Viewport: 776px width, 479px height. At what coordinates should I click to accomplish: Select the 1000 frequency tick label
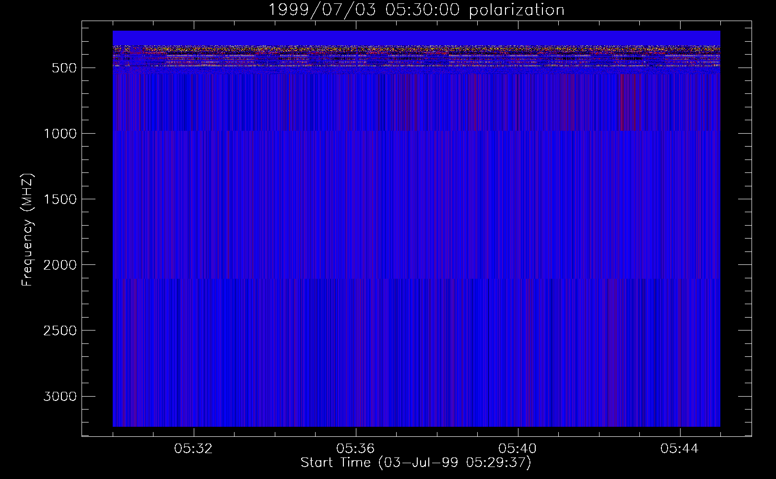tap(60, 134)
